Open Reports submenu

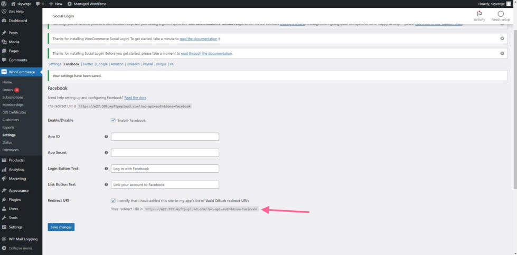tap(8, 127)
